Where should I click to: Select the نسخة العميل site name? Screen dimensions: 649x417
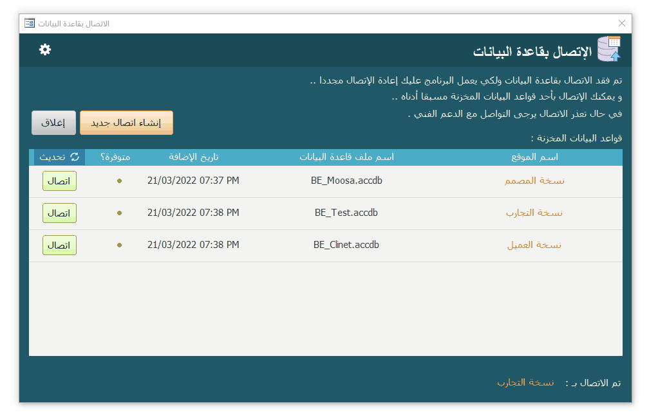(534, 245)
